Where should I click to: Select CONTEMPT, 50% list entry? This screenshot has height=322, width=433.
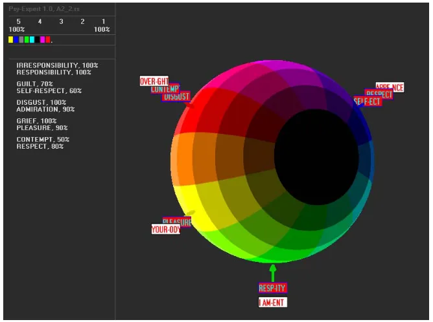click(43, 139)
